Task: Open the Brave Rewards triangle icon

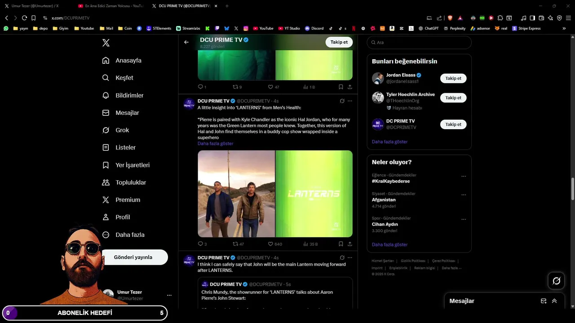Action: click(x=460, y=18)
